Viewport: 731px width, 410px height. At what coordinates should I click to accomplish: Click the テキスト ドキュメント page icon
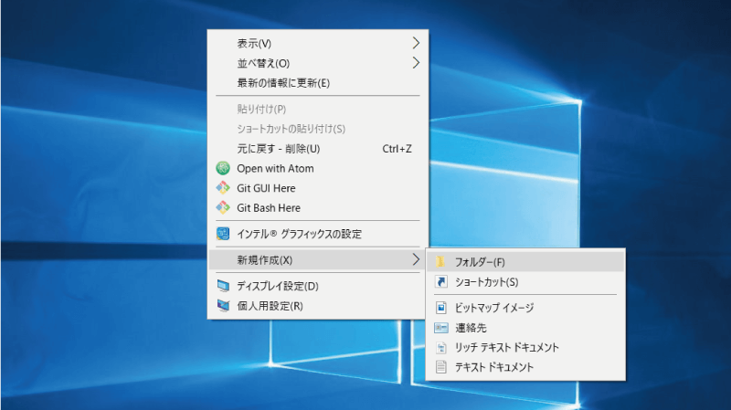tap(441, 367)
